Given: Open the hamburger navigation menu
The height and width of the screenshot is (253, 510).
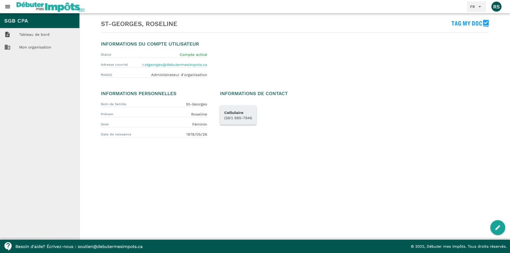Looking at the screenshot, I should click(x=8, y=7).
